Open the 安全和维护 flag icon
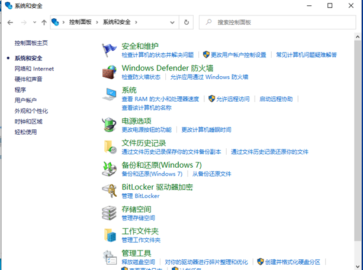 (x=109, y=50)
